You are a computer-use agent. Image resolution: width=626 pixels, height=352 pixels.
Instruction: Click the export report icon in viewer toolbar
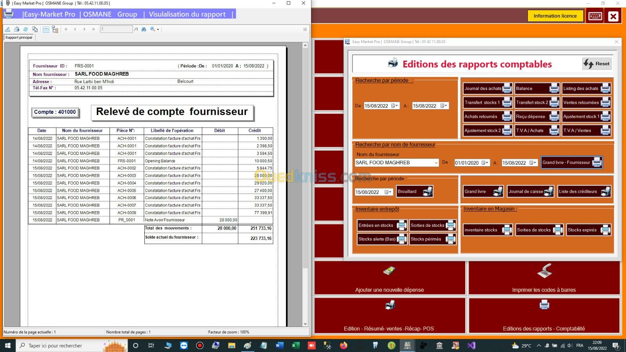pos(7,29)
